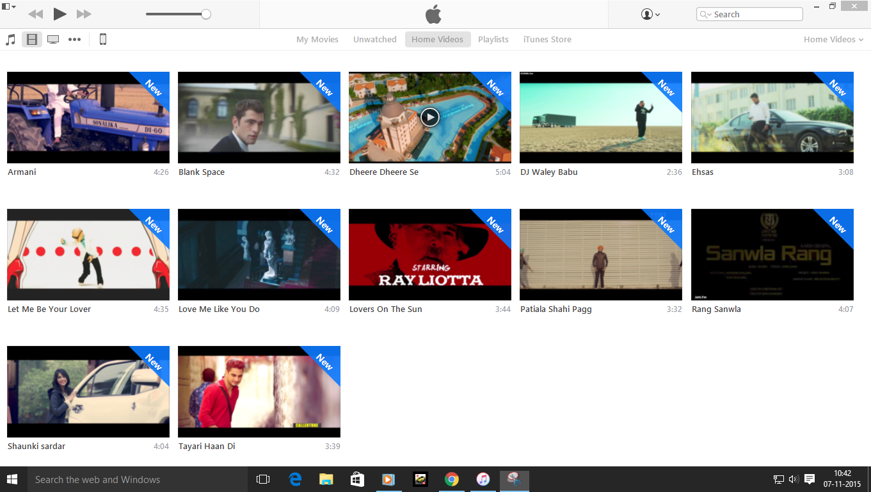The height and width of the screenshot is (492, 871).
Task: Click the 2:36 duration of DJ Waley Babu
Action: tap(674, 172)
